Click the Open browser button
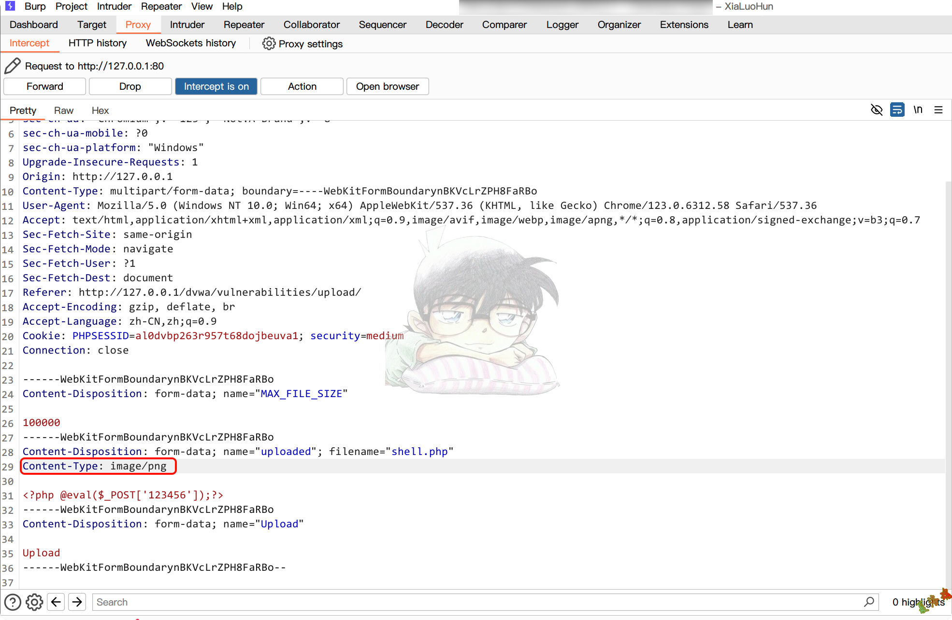The image size is (952, 620). [388, 86]
